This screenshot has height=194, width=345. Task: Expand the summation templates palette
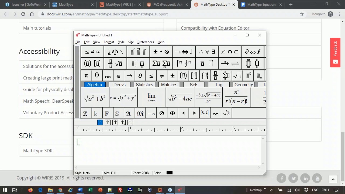(161, 64)
